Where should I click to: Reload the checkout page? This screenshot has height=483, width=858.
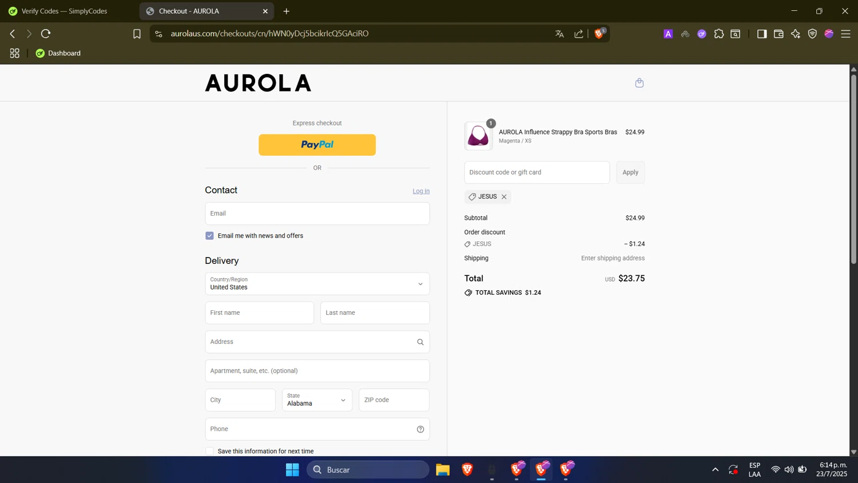pos(46,34)
